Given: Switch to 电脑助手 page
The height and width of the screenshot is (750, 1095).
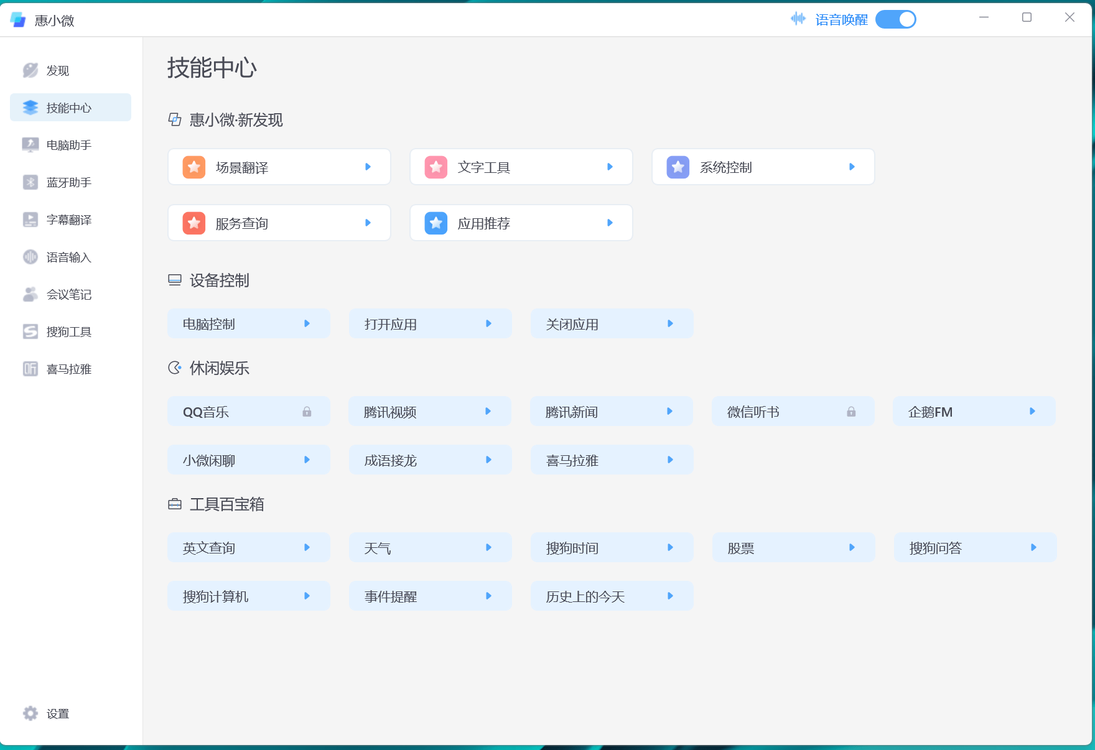Looking at the screenshot, I should tap(70, 145).
